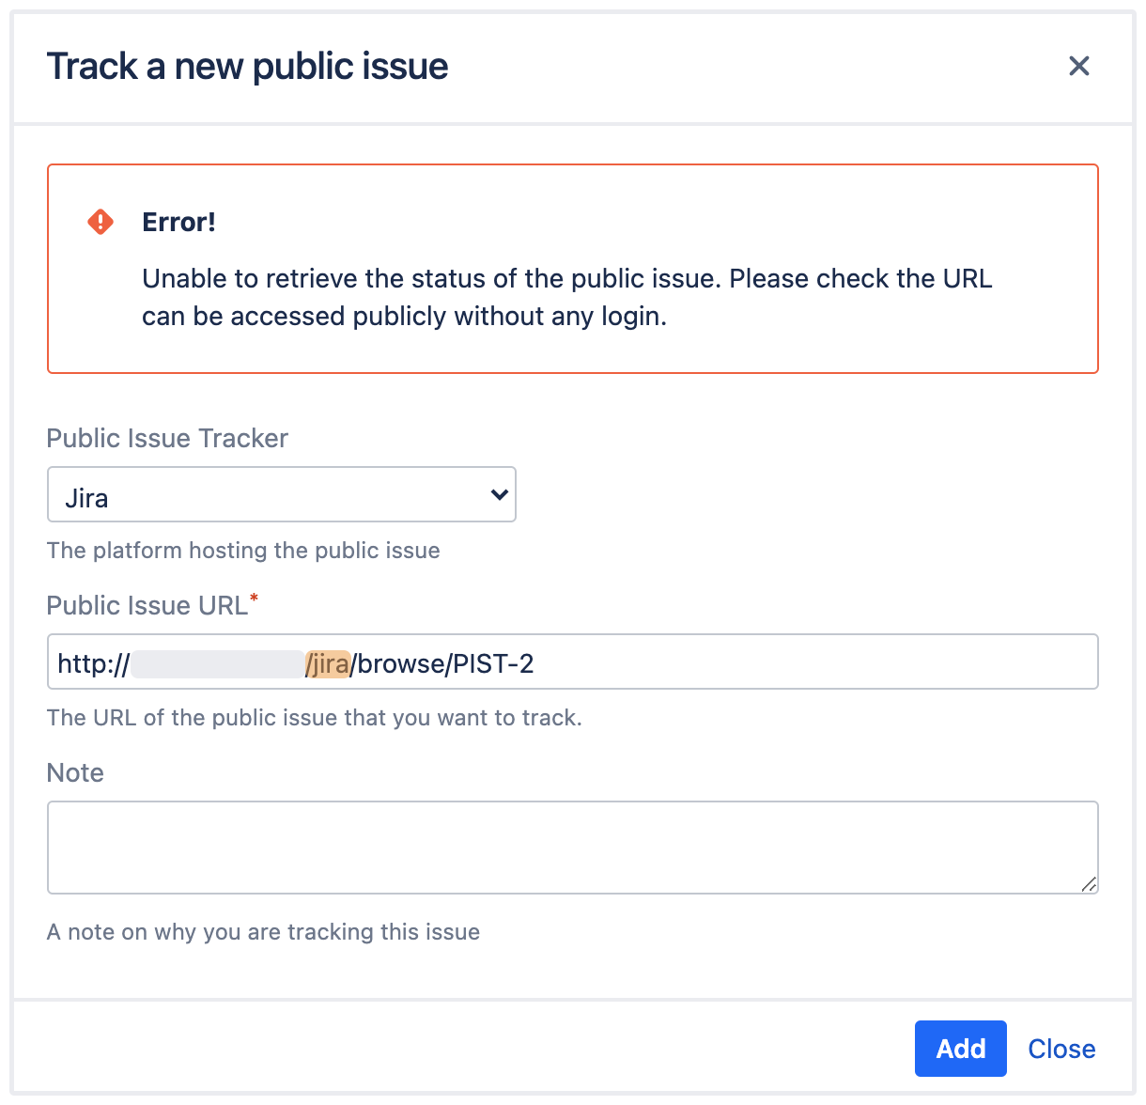The width and height of the screenshot is (1146, 1105).
Task: Click the empty Note text area
Action: [x=573, y=846]
